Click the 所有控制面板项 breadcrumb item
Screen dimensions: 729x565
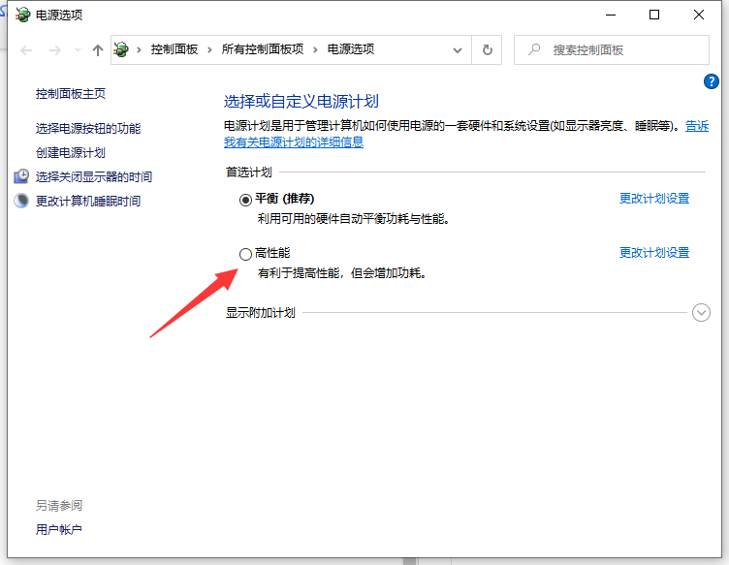pyautogui.click(x=262, y=49)
